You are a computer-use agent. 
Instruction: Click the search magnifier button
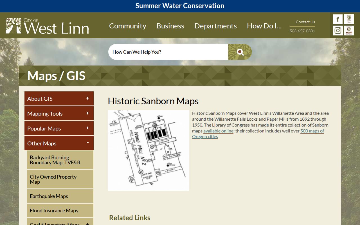tap(240, 52)
